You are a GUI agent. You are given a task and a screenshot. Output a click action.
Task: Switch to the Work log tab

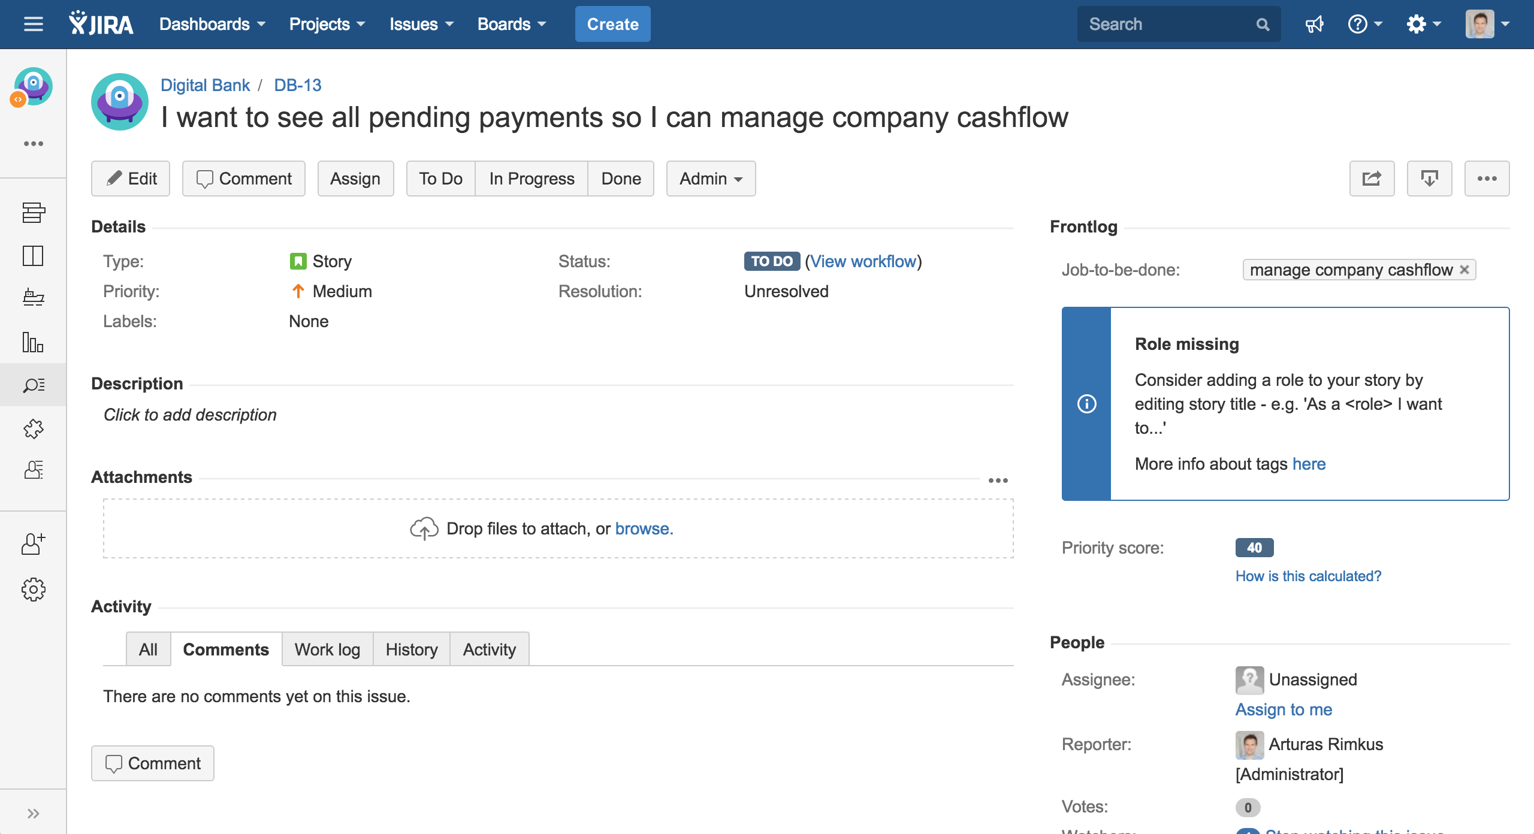coord(327,649)
